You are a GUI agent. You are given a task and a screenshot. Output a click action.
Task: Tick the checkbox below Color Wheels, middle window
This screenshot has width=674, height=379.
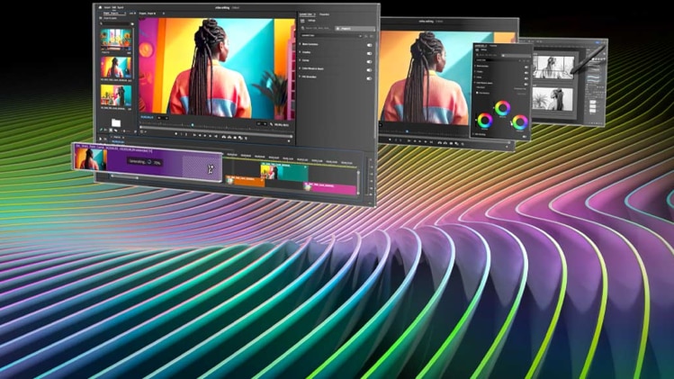pyautogui.click(x=477, y=93)
